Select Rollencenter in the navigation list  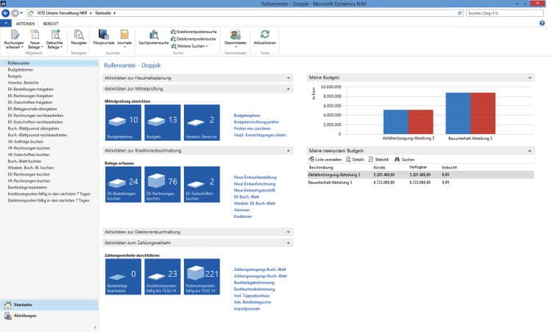pyautogui.click(x=49, y=63)
